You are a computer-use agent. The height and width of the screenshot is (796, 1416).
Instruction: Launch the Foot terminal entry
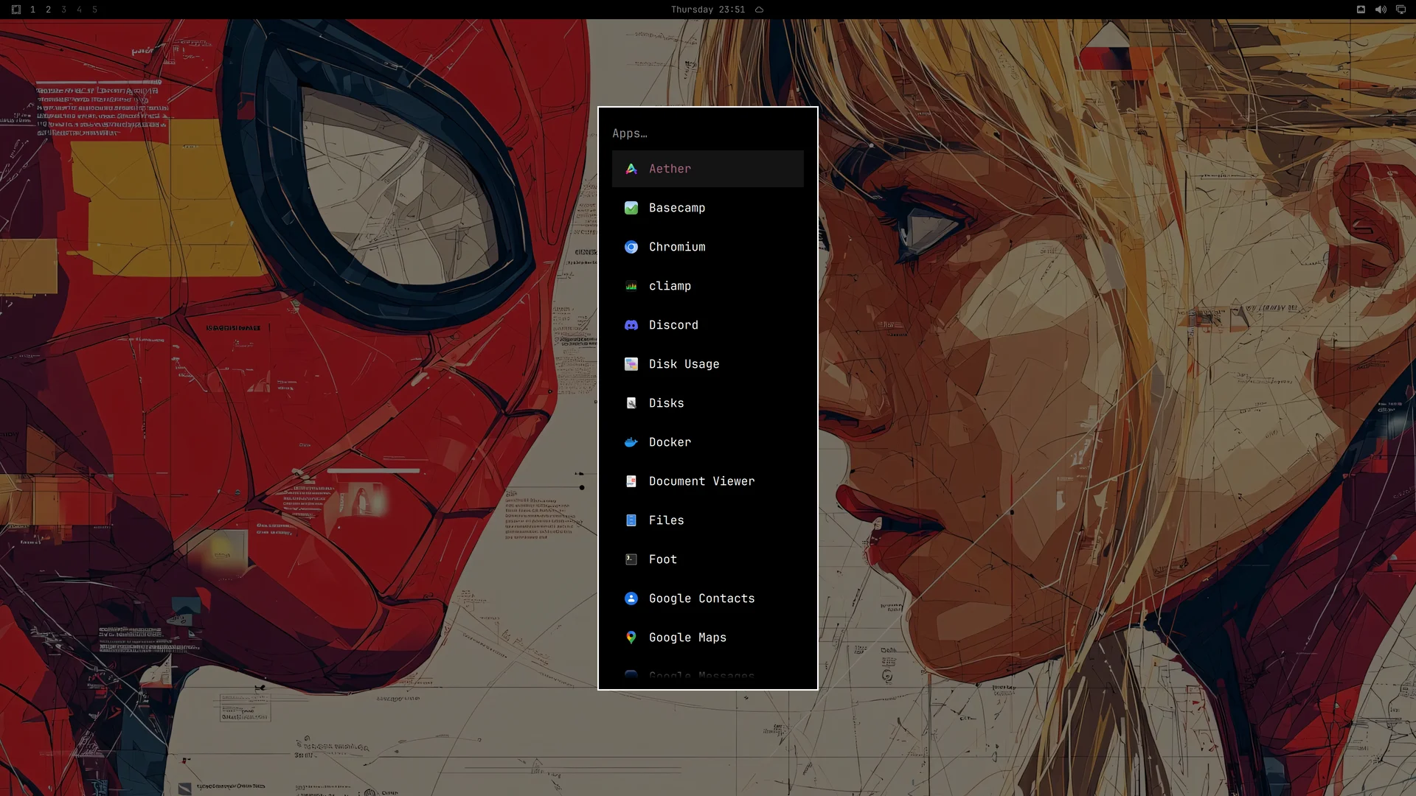click(x=708, y=559)
